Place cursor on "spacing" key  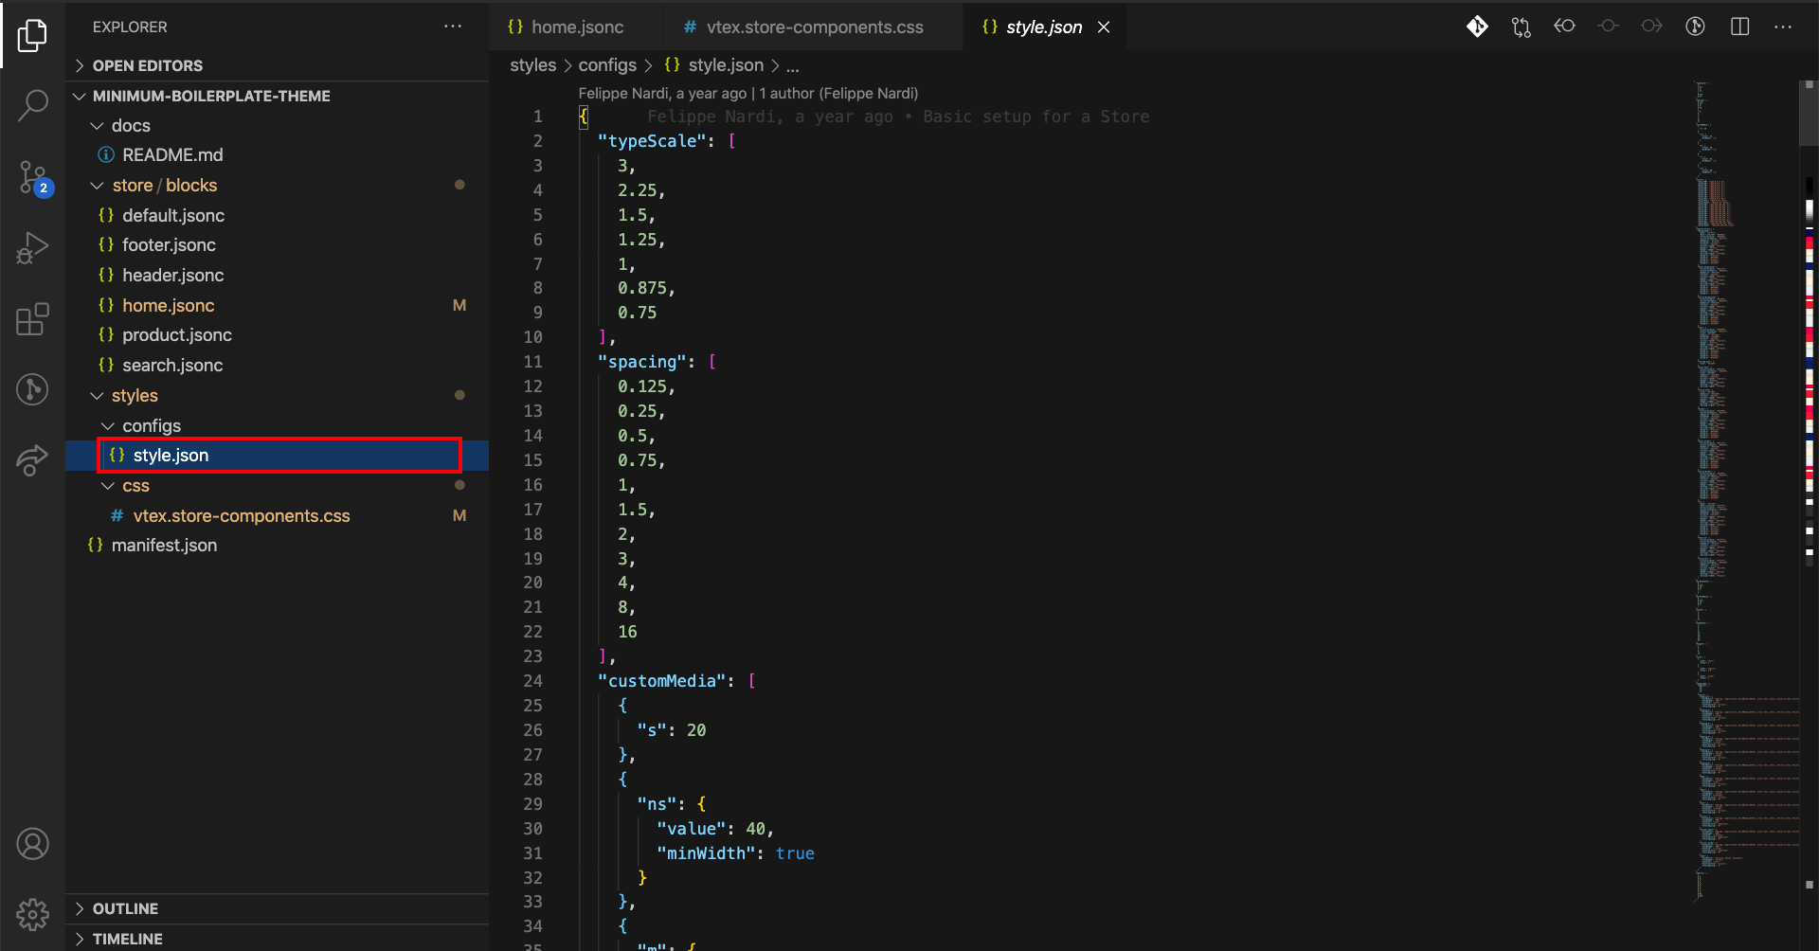tap(642, 362)
